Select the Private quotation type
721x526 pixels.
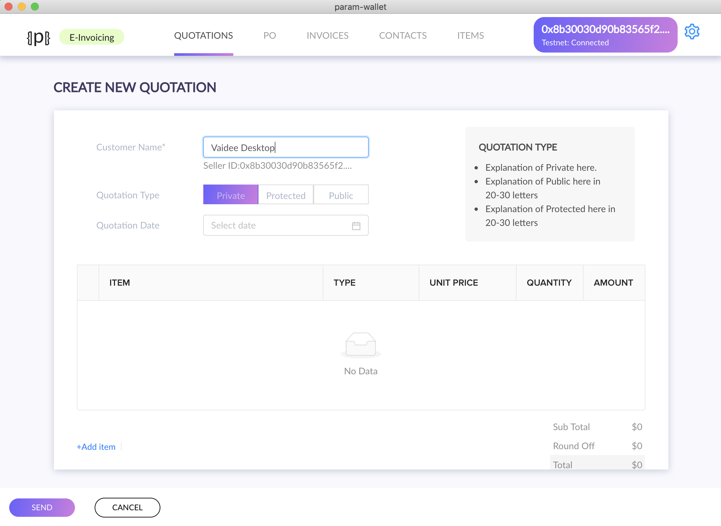point(231,195)
